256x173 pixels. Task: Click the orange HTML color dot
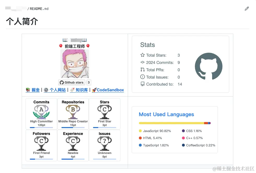[140, 138]
